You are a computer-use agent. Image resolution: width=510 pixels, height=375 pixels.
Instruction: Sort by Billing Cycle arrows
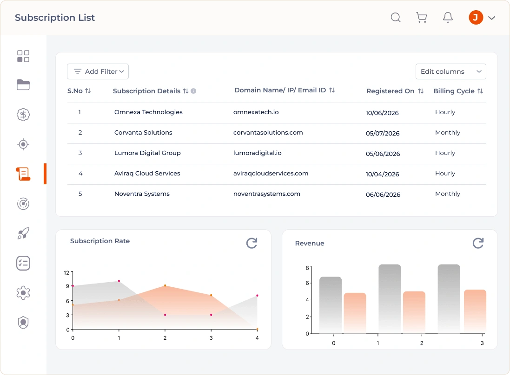pyautogui.click(x=480, y=91)
